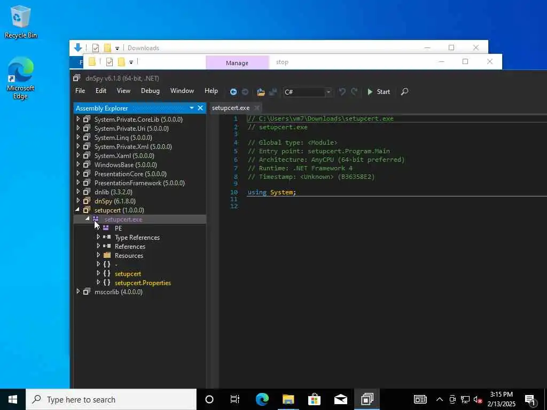Screen dimensions: 547x410
Task: Expand the Resources folder node
Action: [98, 255]
